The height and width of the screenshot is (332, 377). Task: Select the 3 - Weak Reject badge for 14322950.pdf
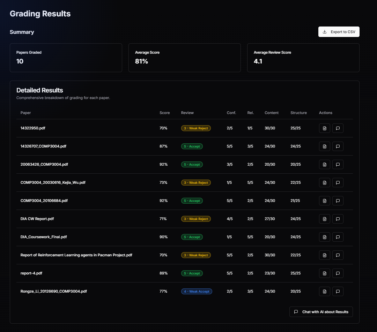click(196, 128)
